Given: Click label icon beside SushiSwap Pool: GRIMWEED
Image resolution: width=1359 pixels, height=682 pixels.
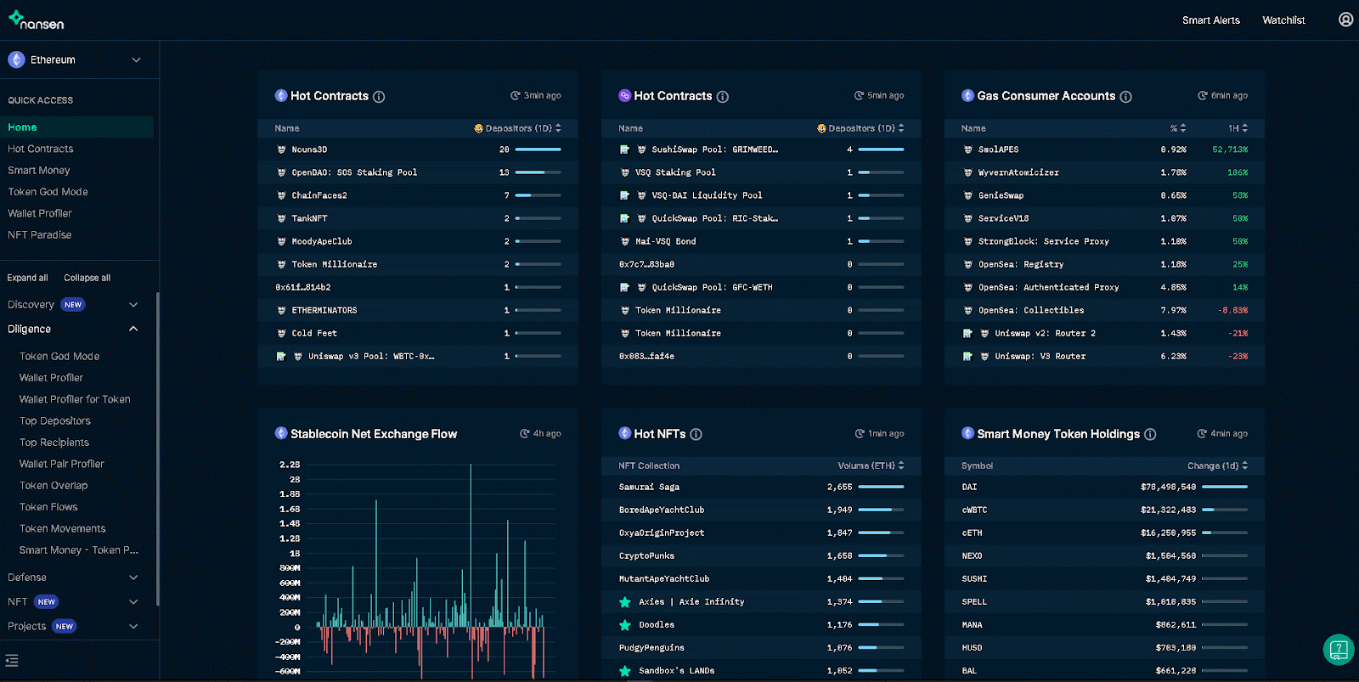Looking at the screenshot, I should [624, 149].
